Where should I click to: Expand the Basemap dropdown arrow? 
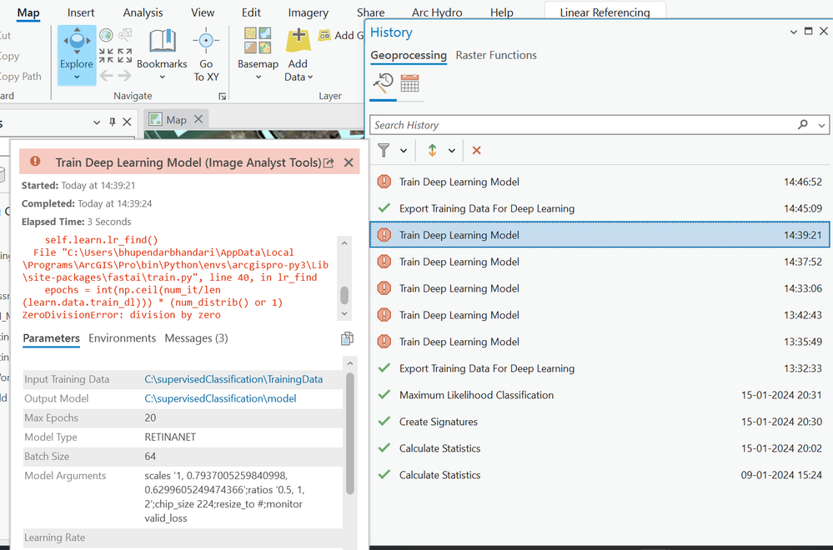tap(258, 77)
